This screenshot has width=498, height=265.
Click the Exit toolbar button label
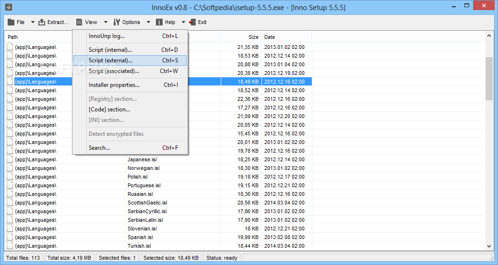coord(202,22)
